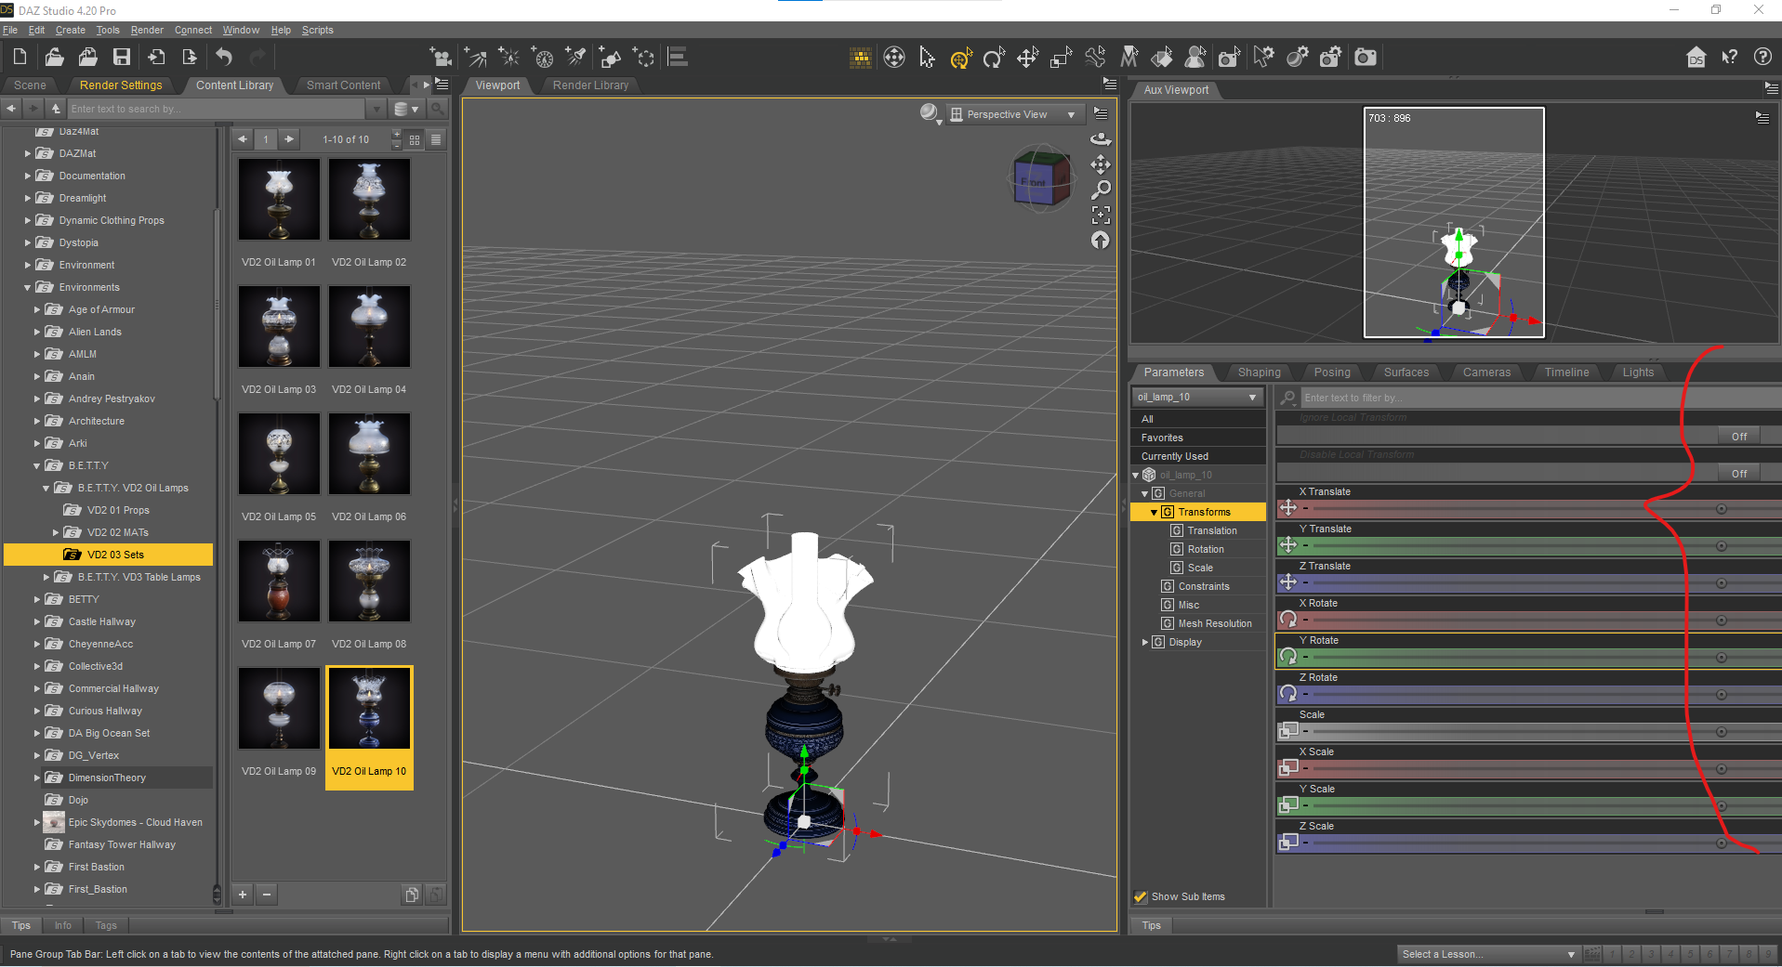Click the Y Rotate slider

(x=1528, y=658)
